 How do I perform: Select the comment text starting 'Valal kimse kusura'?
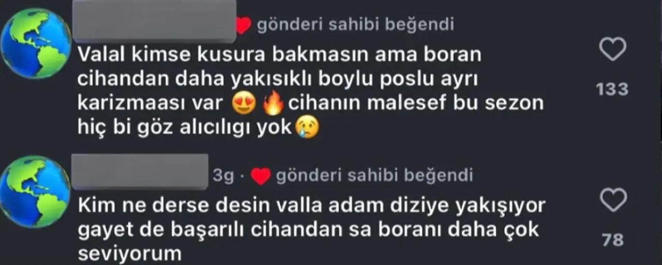311,91
